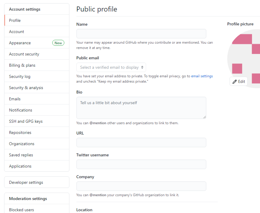Open Account security settings
This screenshot has height=213, width=260.
click(x=24, y=54)
